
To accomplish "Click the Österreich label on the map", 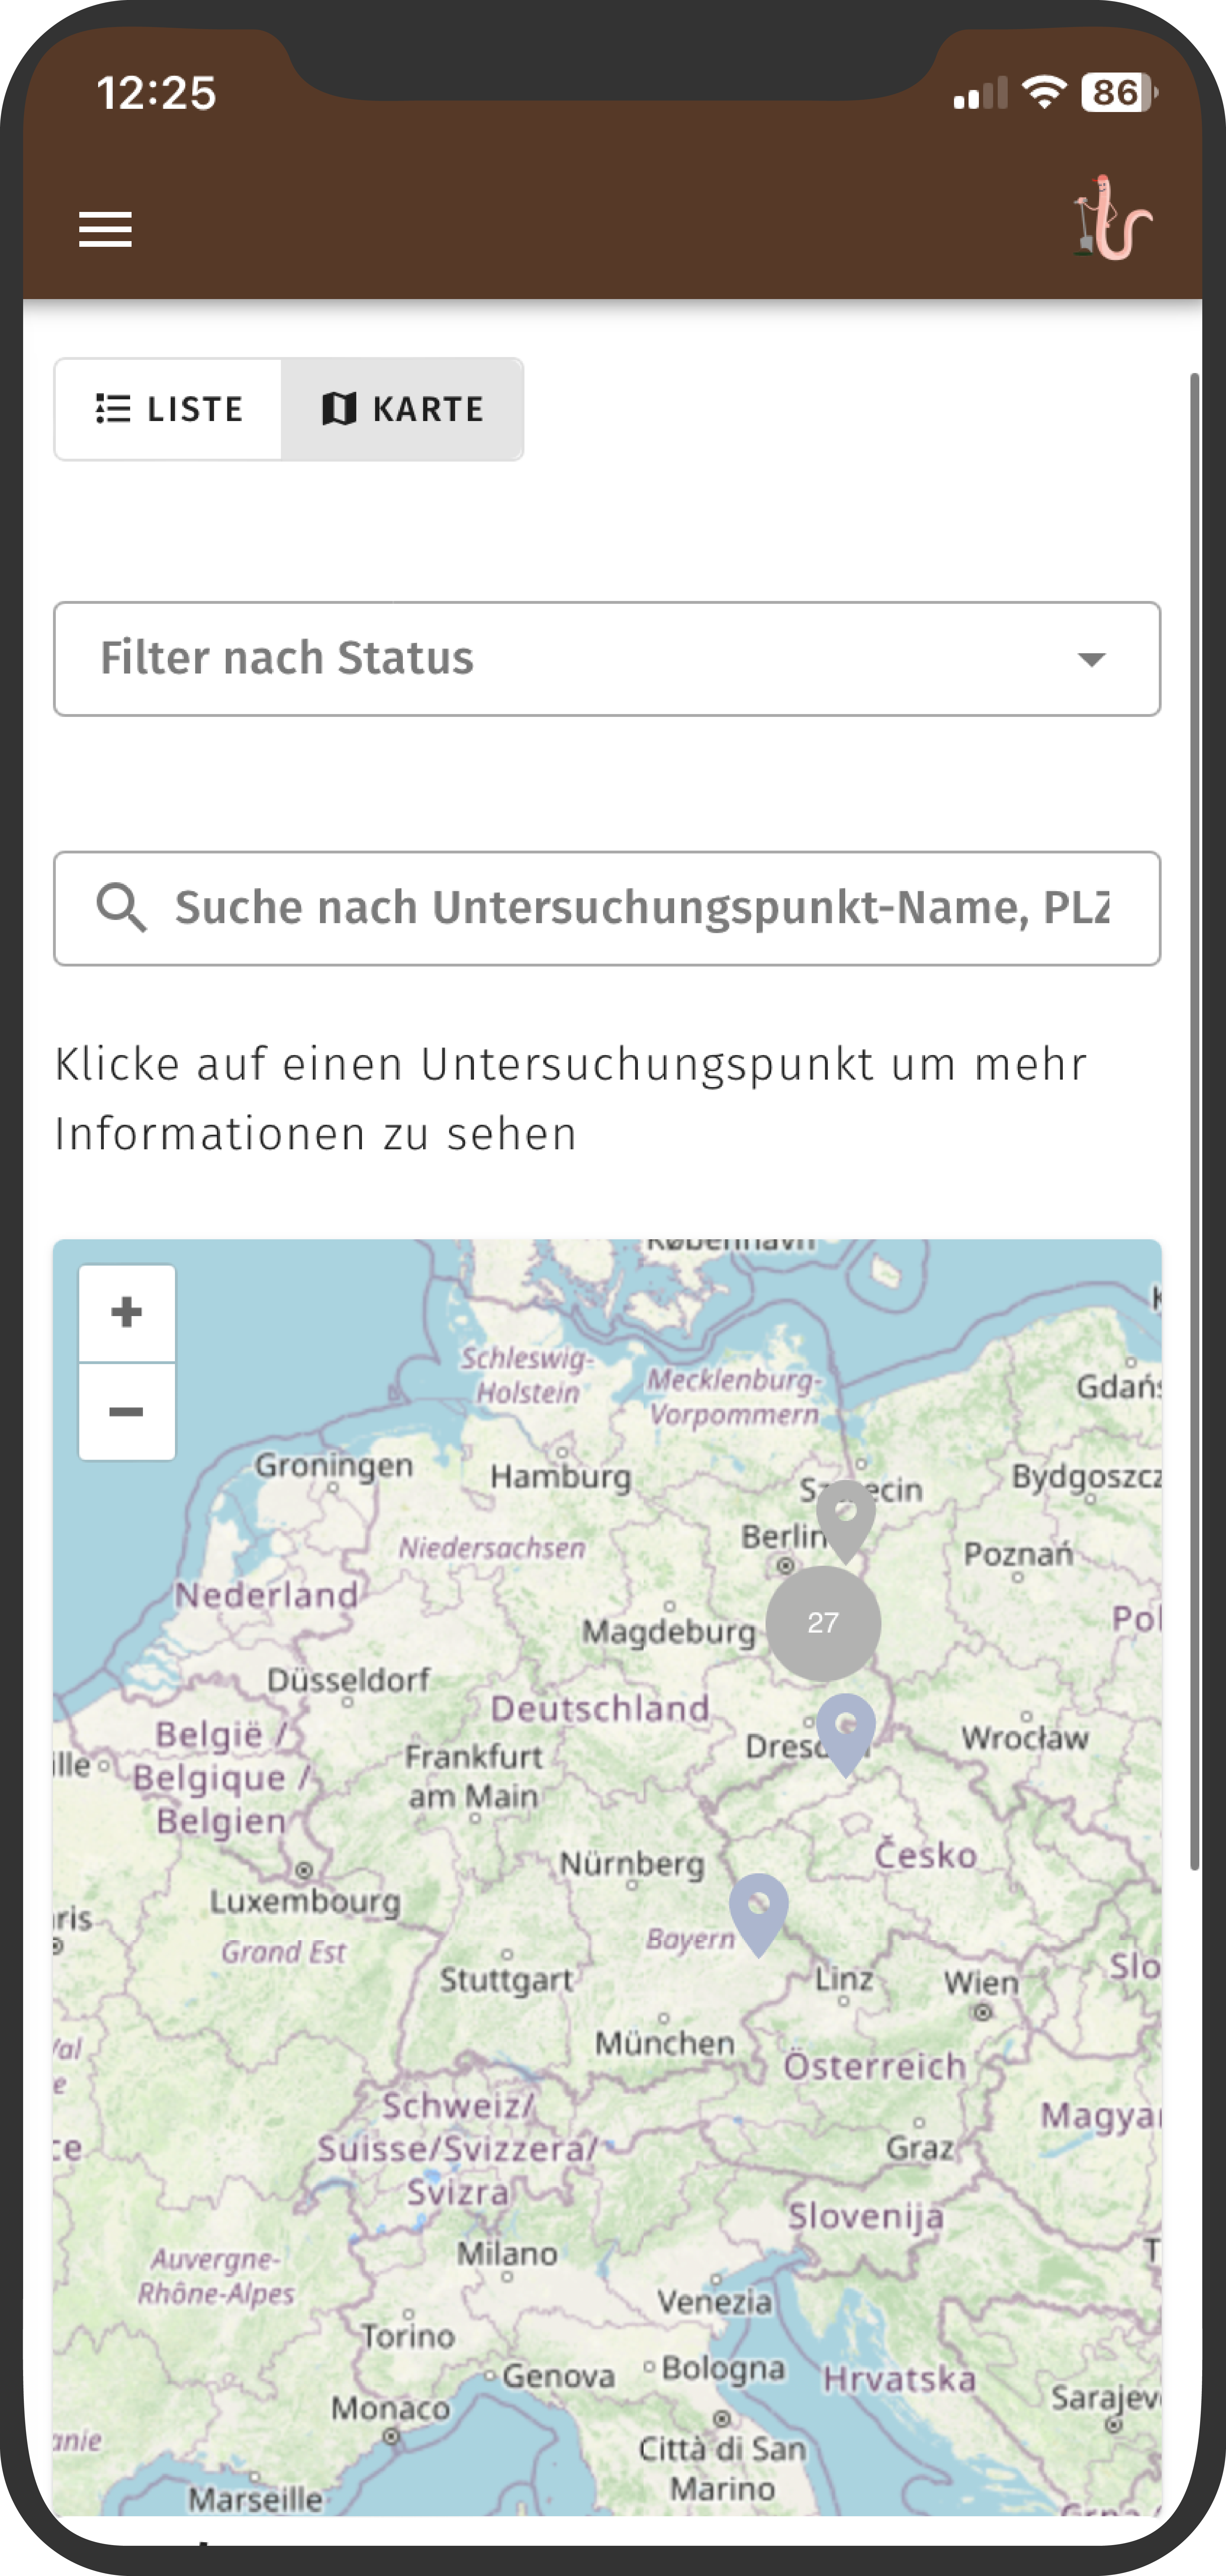I will coord(875,2066).
